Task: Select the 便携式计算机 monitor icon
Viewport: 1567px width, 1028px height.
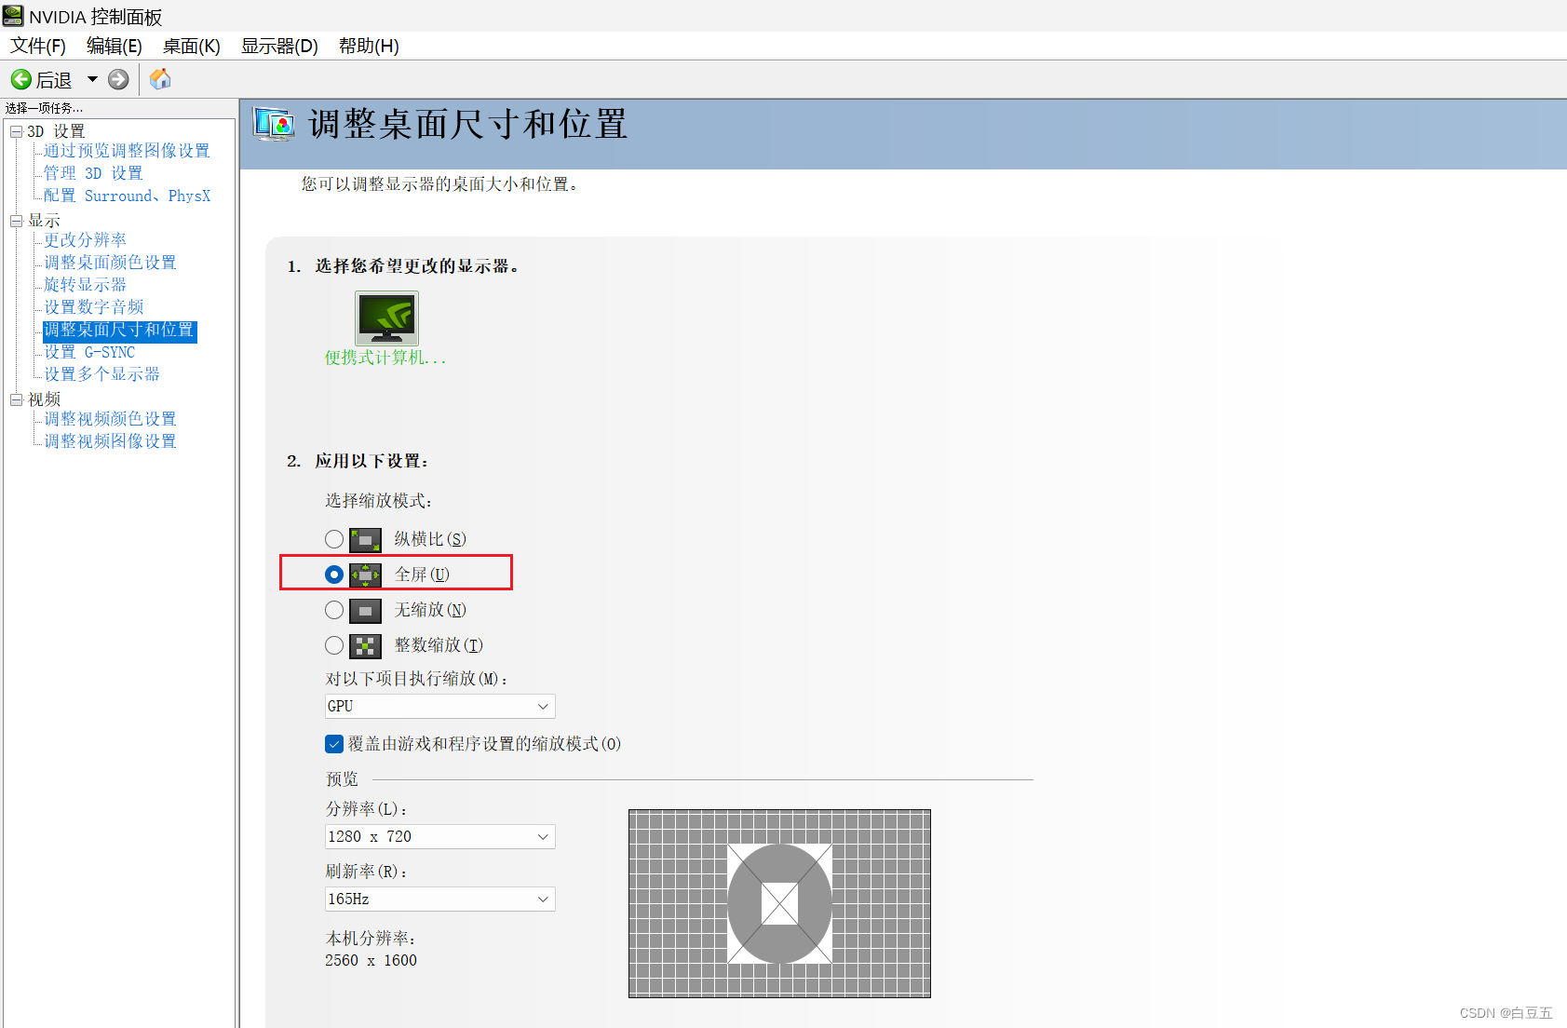Action: click(386, 318)
